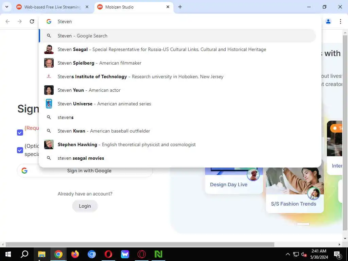
Task: Open the Design Day Live card
Action: (234, 181)
